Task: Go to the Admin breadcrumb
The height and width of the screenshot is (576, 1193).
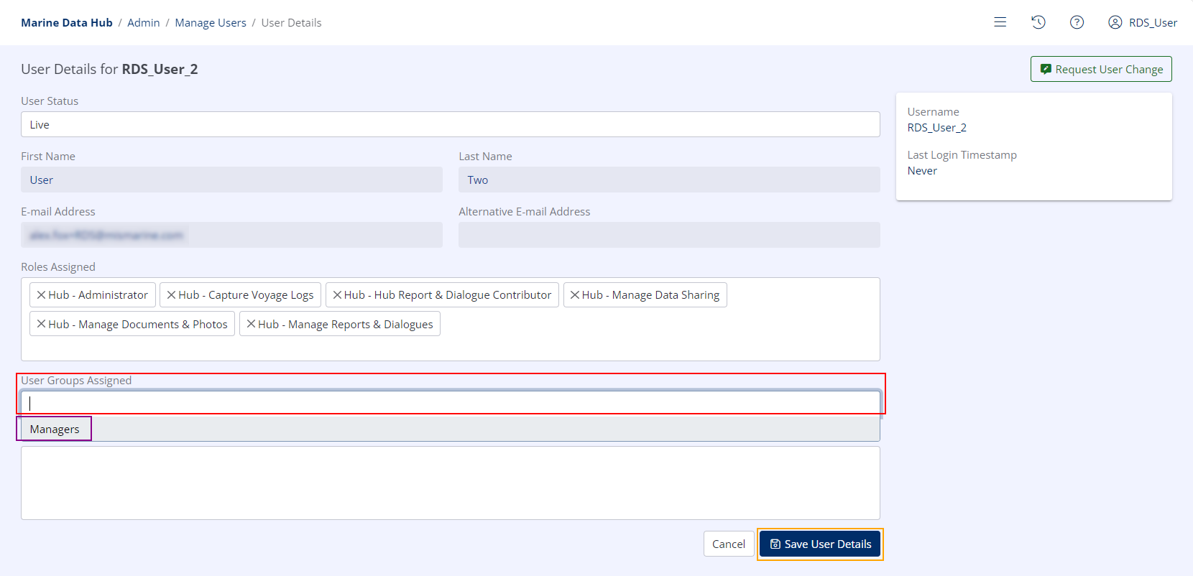Action: point(144,23)
